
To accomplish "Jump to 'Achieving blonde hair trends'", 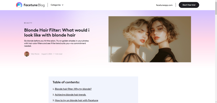I will (x=71, y=95).
